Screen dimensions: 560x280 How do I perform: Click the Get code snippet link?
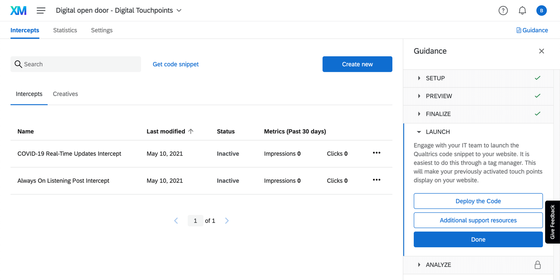coord(176,64)
